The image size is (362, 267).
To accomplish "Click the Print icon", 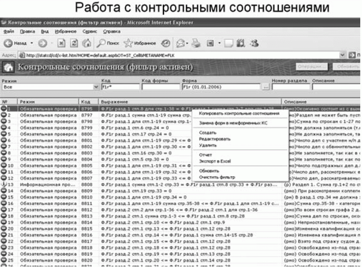I will [196, 43].
